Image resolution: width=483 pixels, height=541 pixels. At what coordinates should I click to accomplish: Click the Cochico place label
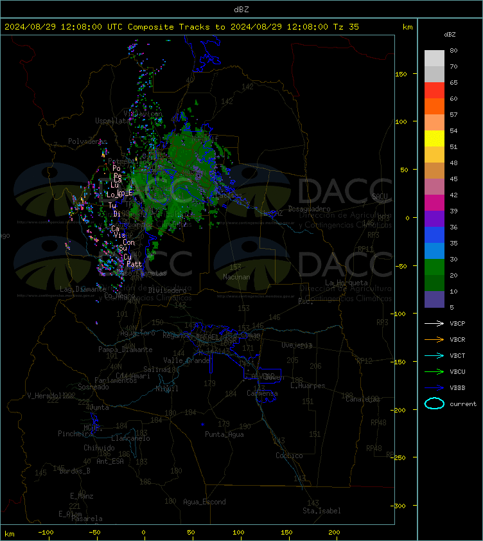(289, 456)
